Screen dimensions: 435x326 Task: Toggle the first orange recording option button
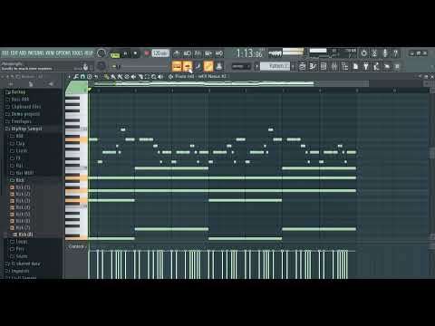pos(177,66)
